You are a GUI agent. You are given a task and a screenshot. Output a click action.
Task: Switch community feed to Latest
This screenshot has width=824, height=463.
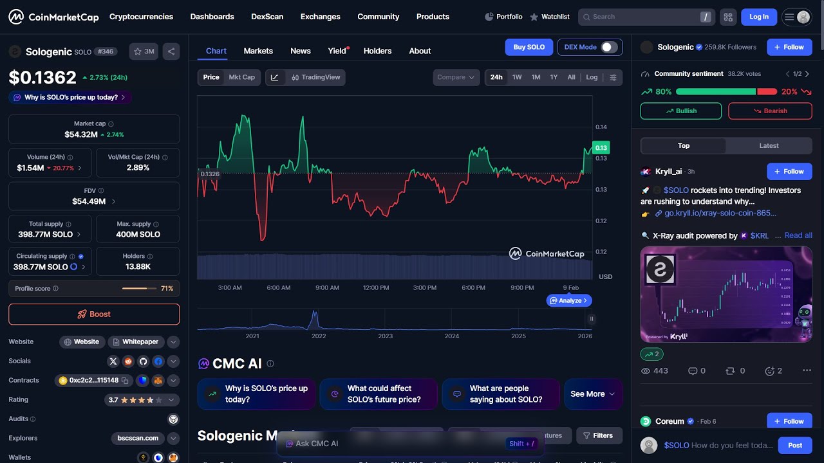pyautogui.click(x=769, y=146)
